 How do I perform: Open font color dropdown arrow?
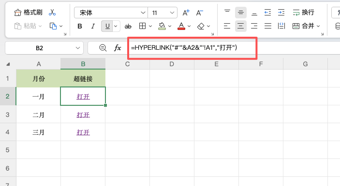point(189,26)
